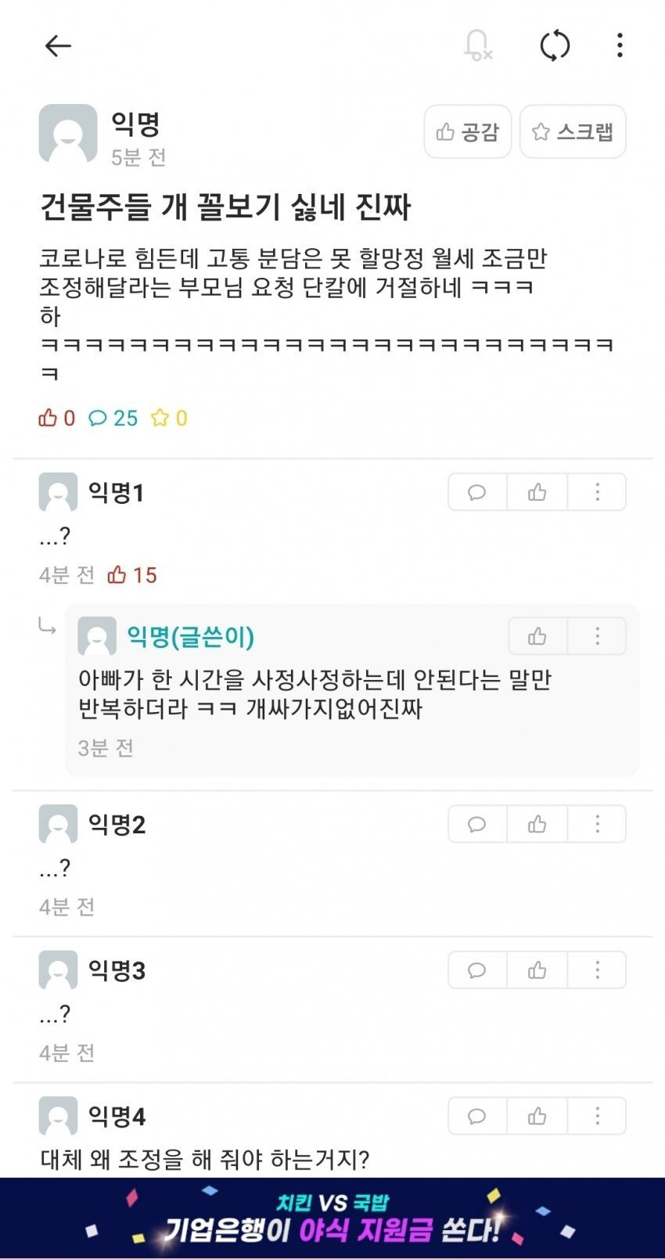
Task: Tap the 25 comments count
Action: pos(113,419)
